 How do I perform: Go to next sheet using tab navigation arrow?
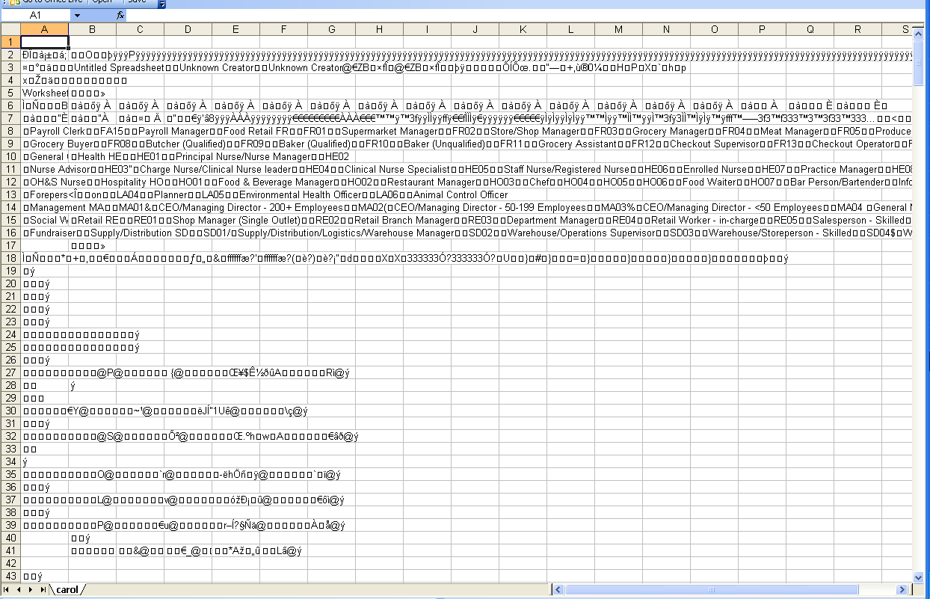click(x=31, y=589)
